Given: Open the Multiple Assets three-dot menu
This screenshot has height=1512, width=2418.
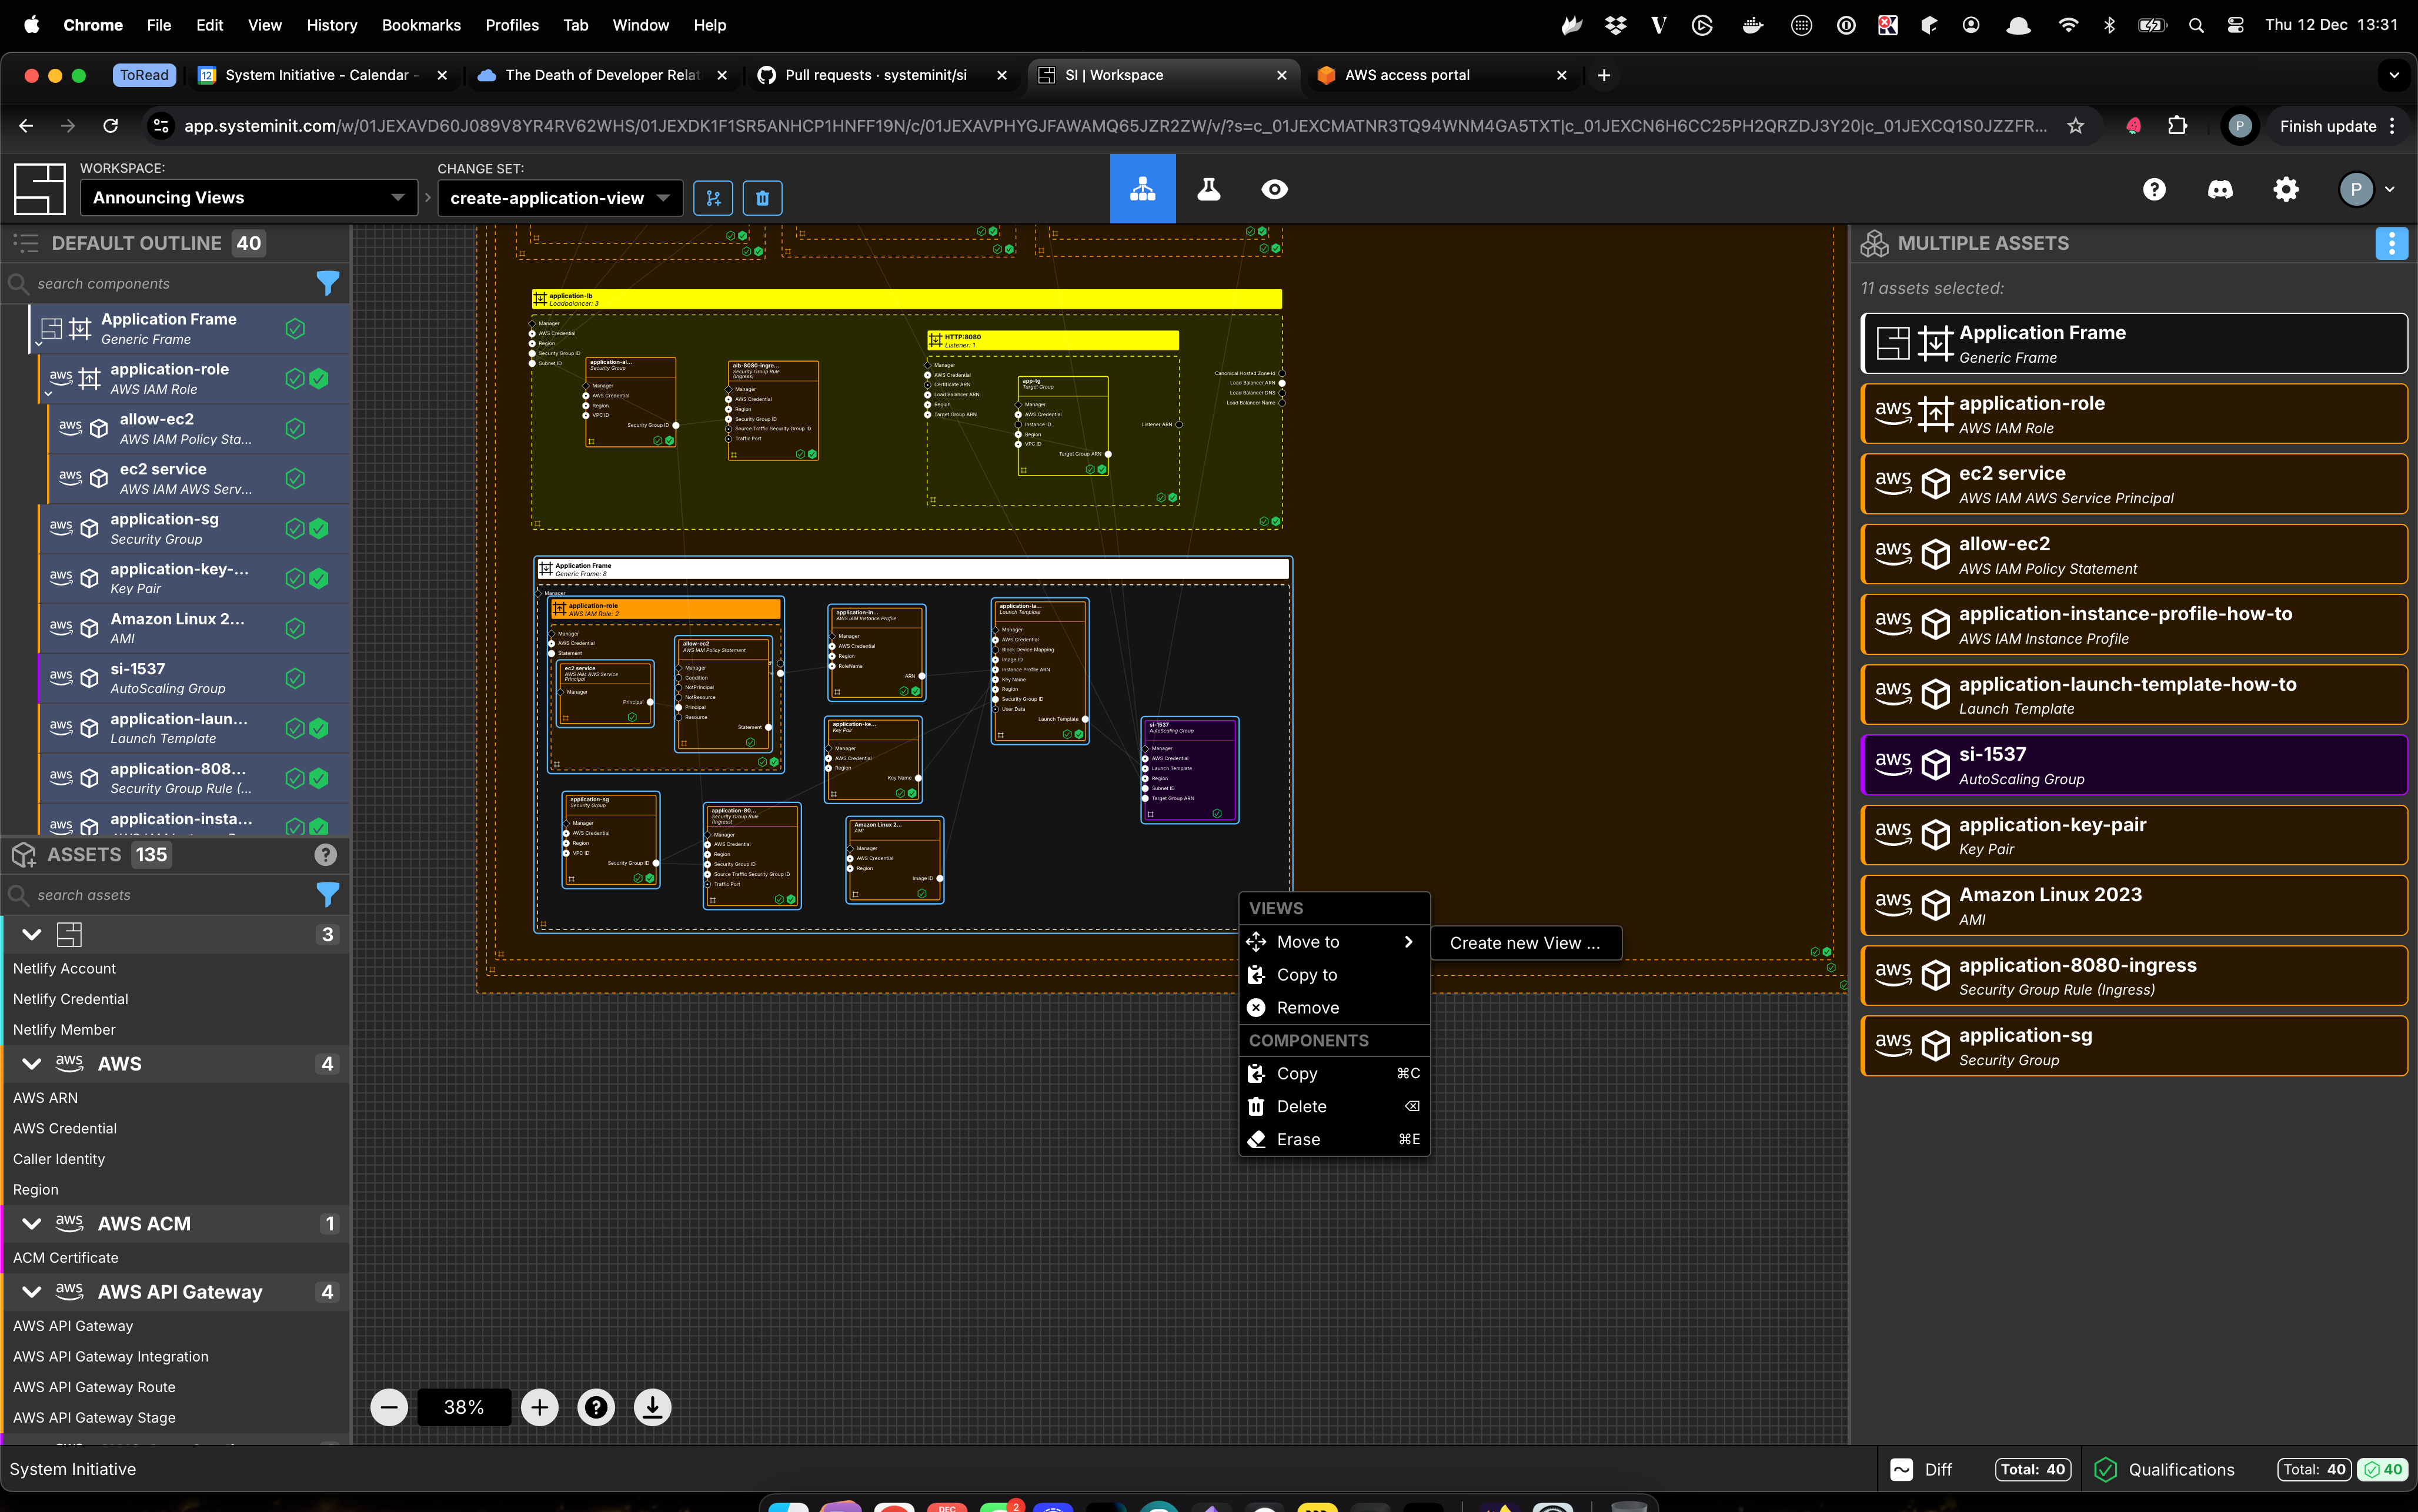Looking at the screenshot, I should tap(2391, 243).
